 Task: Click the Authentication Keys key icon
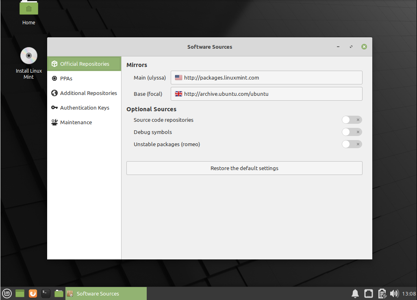point(54,108)
